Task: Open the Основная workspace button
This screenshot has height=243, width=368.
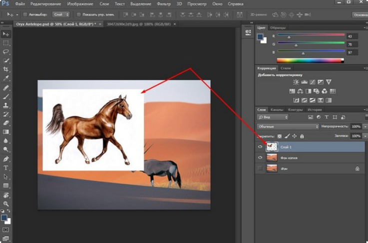Action: (x=360, y=14)
